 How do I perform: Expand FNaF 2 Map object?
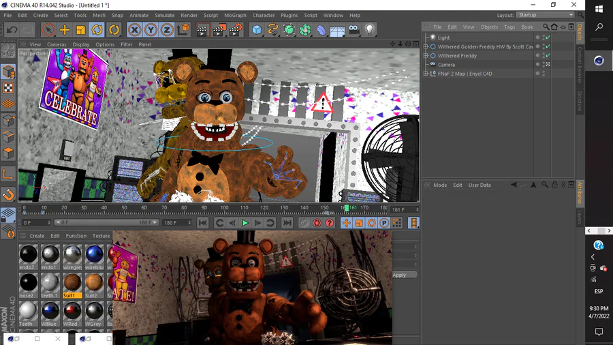tap(426, 74)
